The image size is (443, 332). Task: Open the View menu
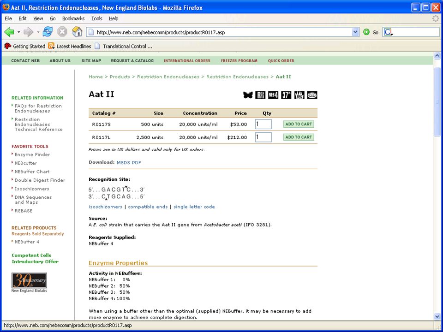[x=38, y=18]
